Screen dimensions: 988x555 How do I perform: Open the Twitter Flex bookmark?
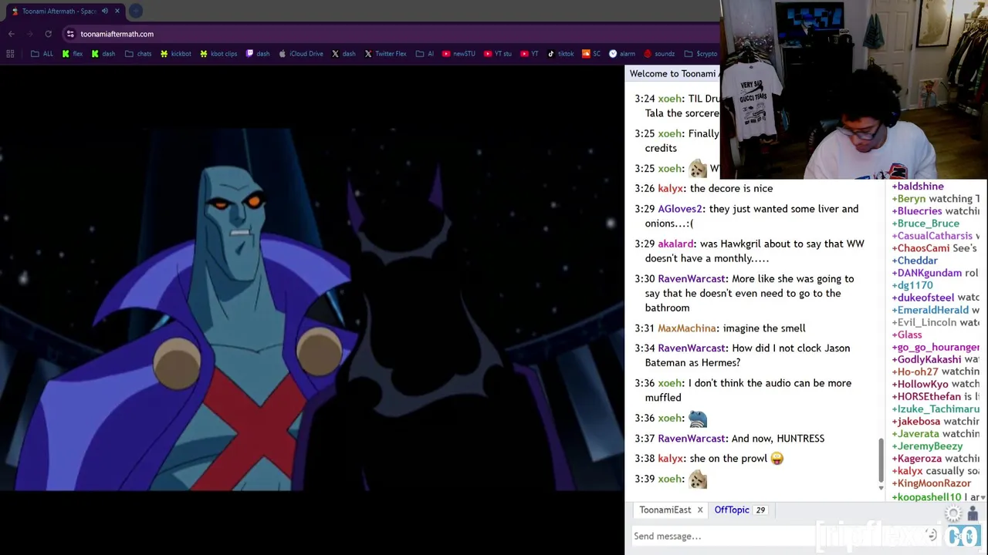[385, 54]
